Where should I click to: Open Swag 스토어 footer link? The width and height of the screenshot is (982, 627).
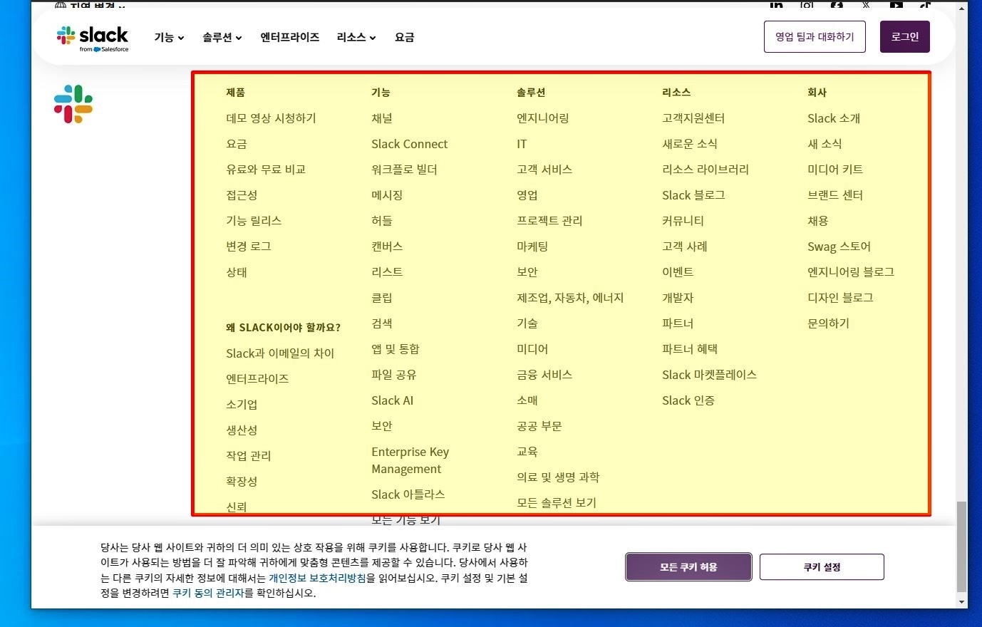(839, 247)
